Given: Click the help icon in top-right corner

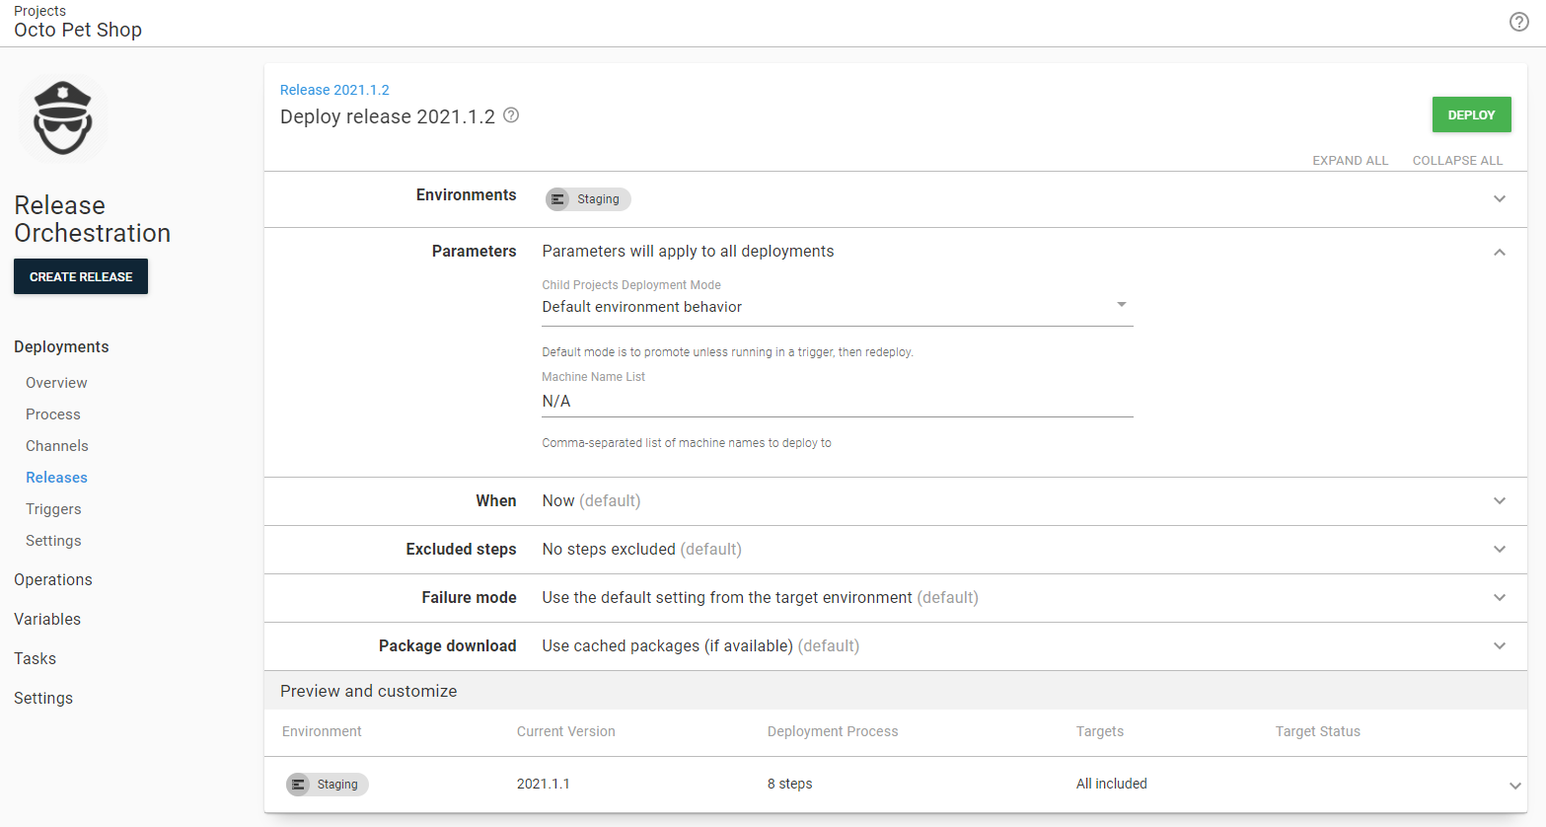Looking at the screenshot, I should (x=1518, y=22).
